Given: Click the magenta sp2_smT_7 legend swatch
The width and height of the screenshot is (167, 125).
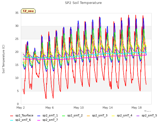Looking at the screenshot, I should pos(39,120).
